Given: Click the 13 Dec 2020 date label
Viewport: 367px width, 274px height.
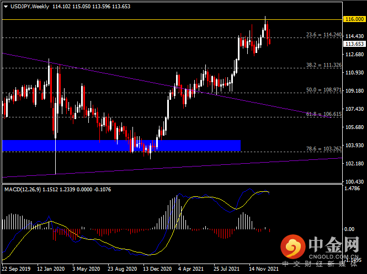Looking at the screenshot, I should (157, 269).
